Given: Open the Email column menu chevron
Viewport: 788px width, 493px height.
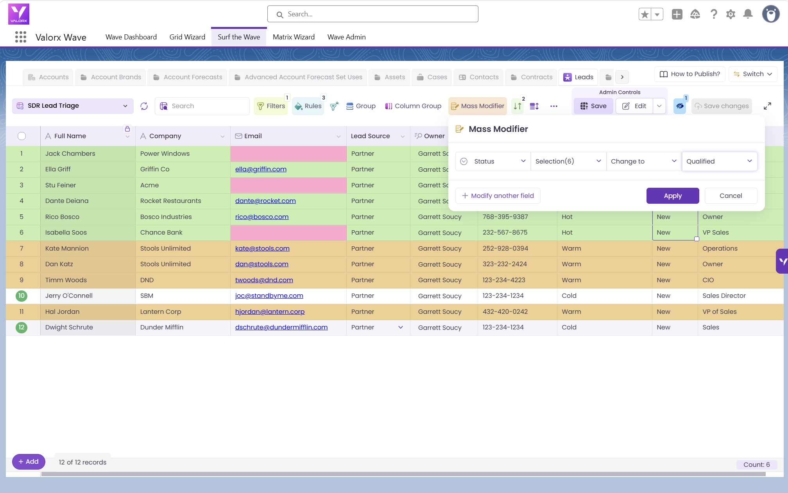Looking at the screenshot, I should click(x=338, y=136).
